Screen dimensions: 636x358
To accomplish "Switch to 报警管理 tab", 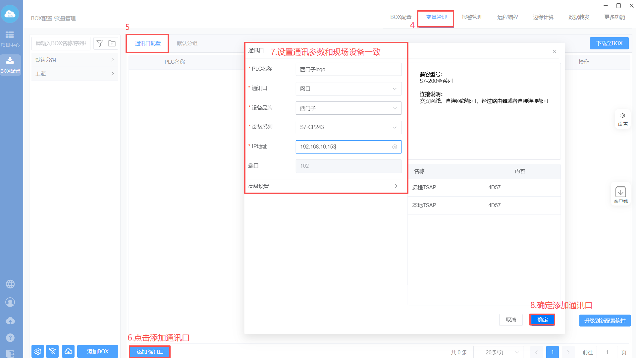I will coord(472,17).
